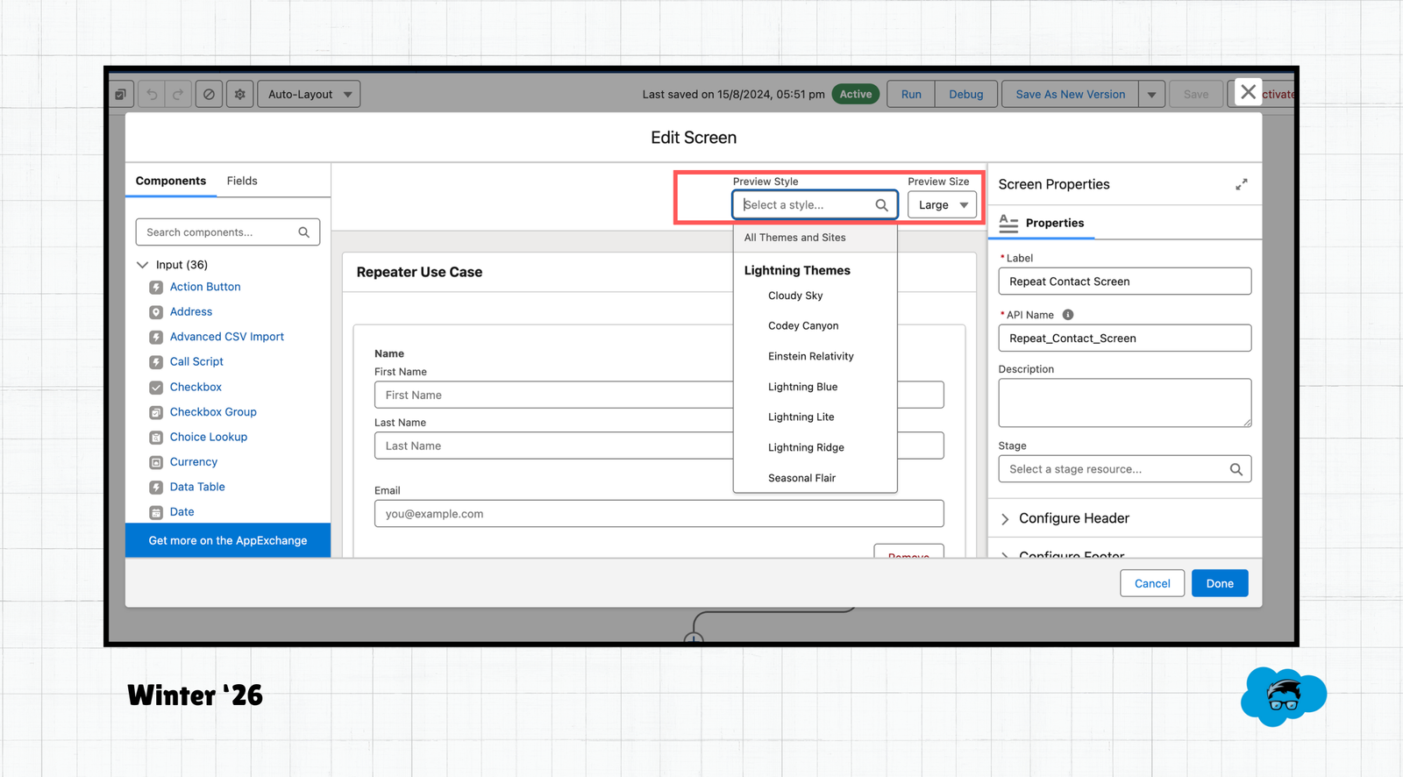The height and width of the screenshot is (777, 1403).
Task: Click the copy elements icon in toolbar
Action: (120, 94)
